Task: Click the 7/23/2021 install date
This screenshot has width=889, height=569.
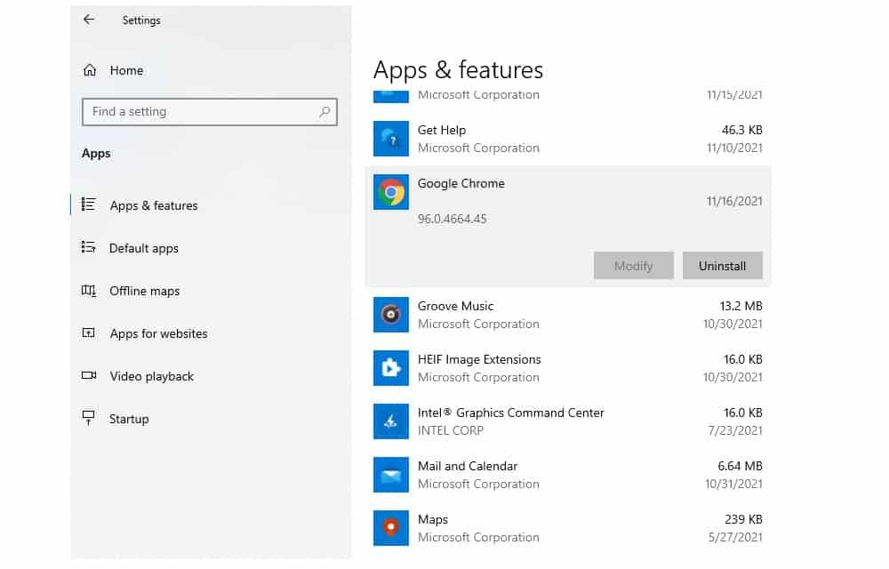Action: click(x=735, y=430)
